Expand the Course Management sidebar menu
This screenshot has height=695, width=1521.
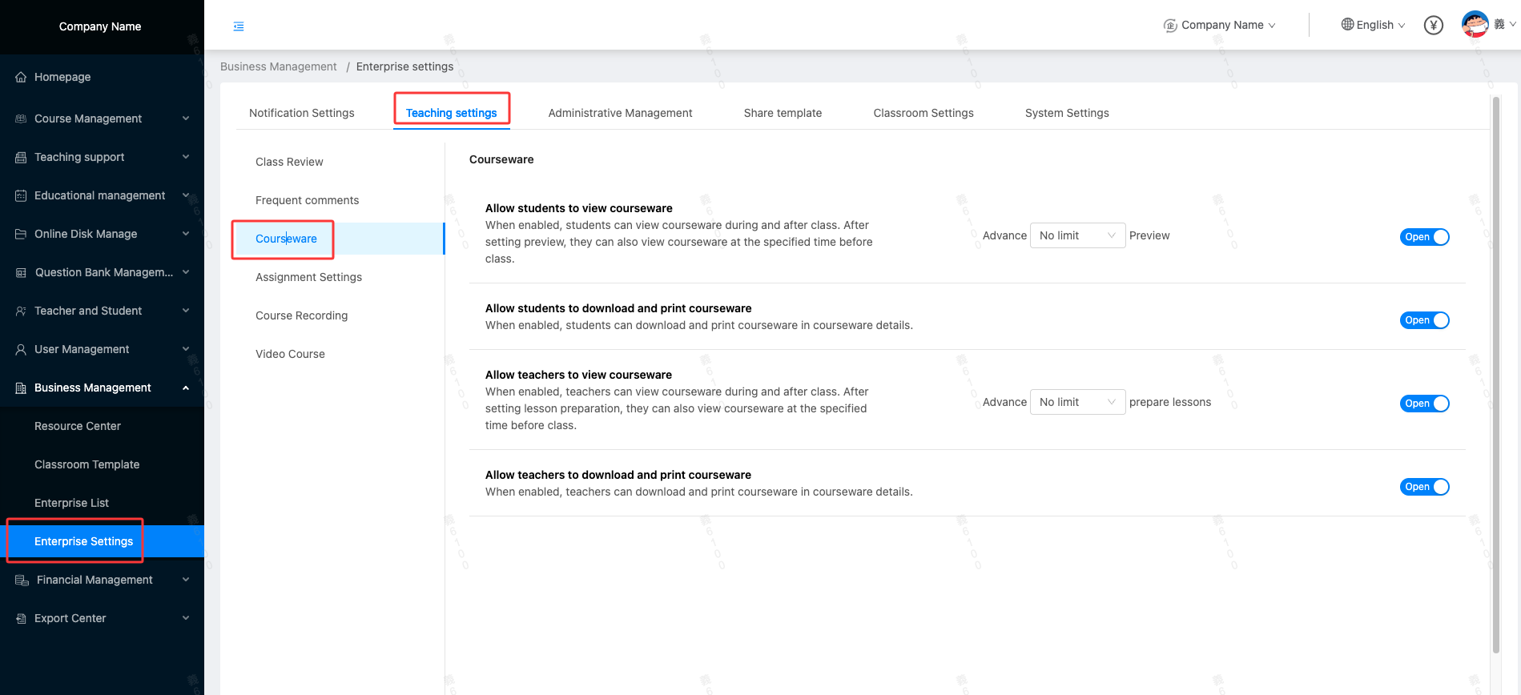click(102, 119)
